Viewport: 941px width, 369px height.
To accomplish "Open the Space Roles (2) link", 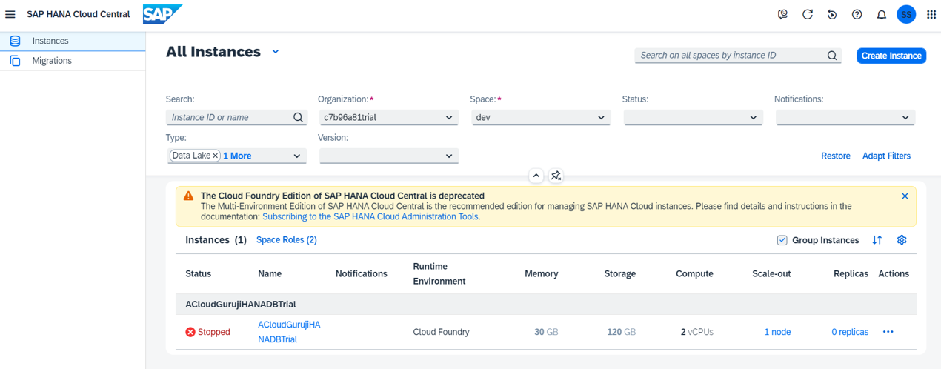I will 286,240.
